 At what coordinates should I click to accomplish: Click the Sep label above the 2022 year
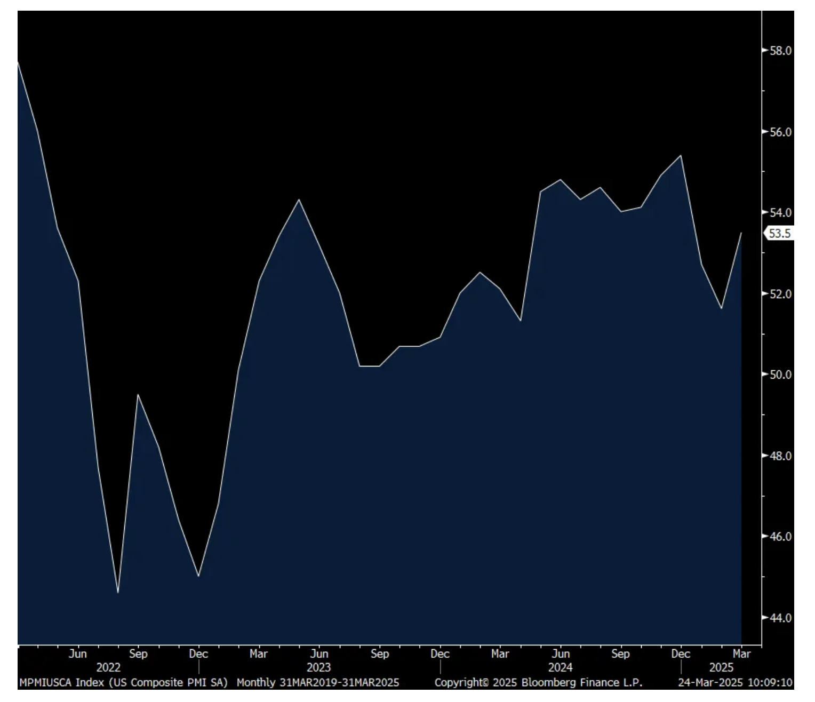click(x=138, y=654)
